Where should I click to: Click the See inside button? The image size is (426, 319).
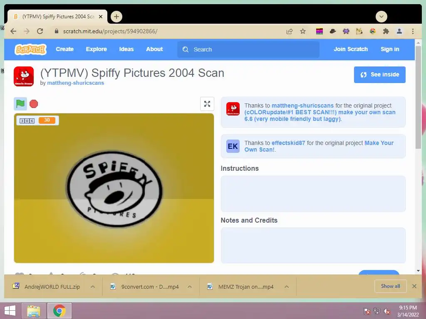click(x=379, y=75)
